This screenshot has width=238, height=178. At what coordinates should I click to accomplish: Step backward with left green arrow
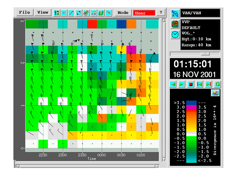[173, 84]
